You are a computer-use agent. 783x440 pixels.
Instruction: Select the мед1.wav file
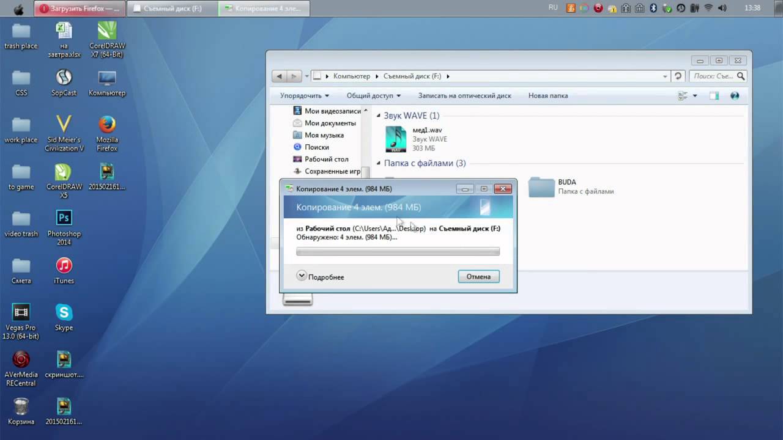416,139
